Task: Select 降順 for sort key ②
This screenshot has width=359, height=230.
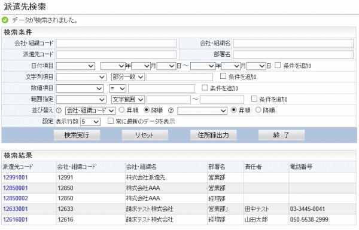Action: click(x=258, y=110)
